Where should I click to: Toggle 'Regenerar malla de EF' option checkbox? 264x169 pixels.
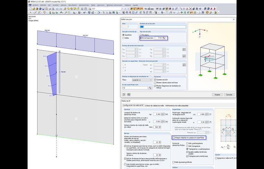tap(216, 158)
